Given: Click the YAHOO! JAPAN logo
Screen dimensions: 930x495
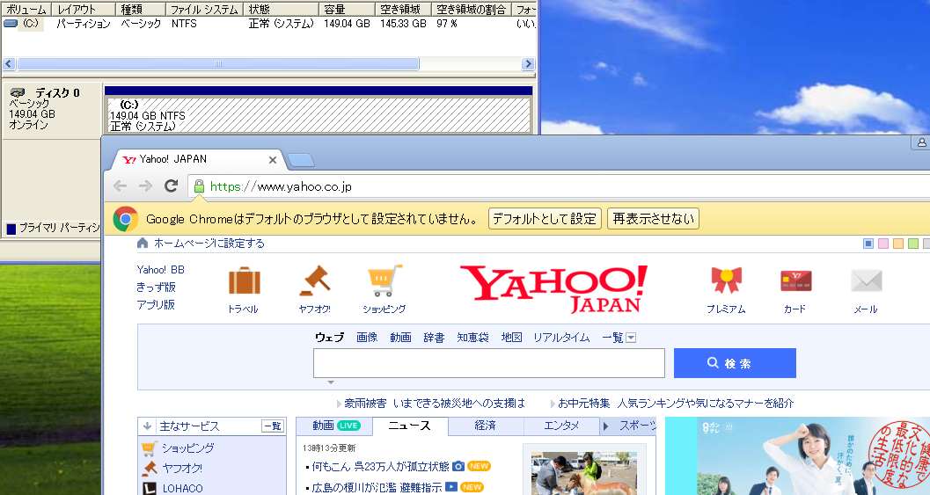Looking at the screenshot, I should click(553, 288).
